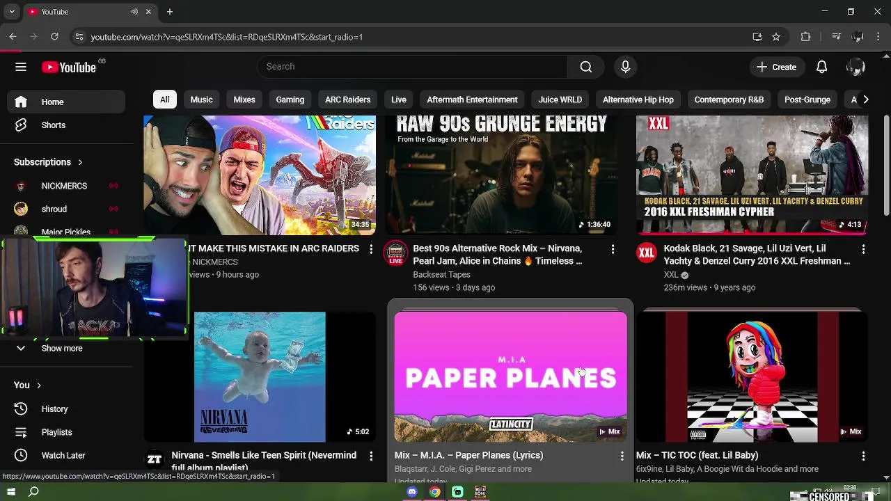Open Watch Later in the sidebar
Screen dimensions: 891x501
tap(67, 455)
